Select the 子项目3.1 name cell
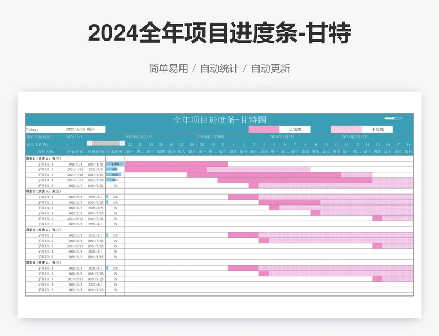Screen dimensions: 439x336 click(x=46, y=235)
